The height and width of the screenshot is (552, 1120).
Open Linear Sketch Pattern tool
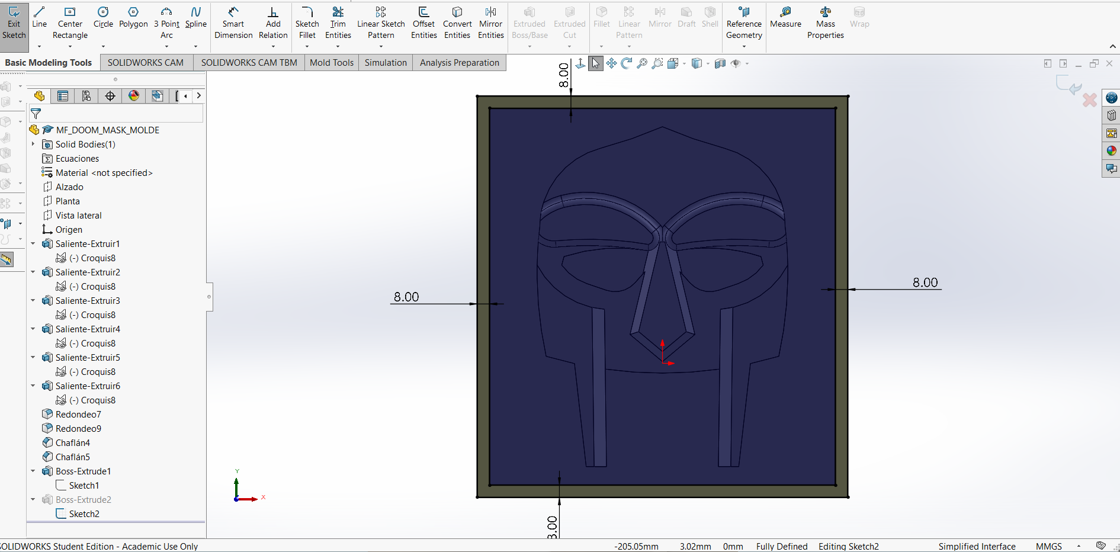pyautogui.click(x=381, y=23)
